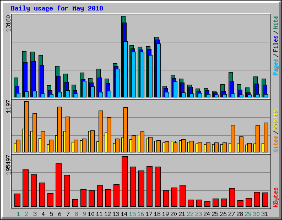Image resolution: width=282 pixels, height=220 pixels.
Task: Click day 5 on the x-axis
Action: click(x=51, y=214)
